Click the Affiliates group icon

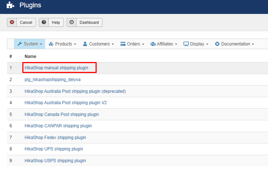[153, 44]
